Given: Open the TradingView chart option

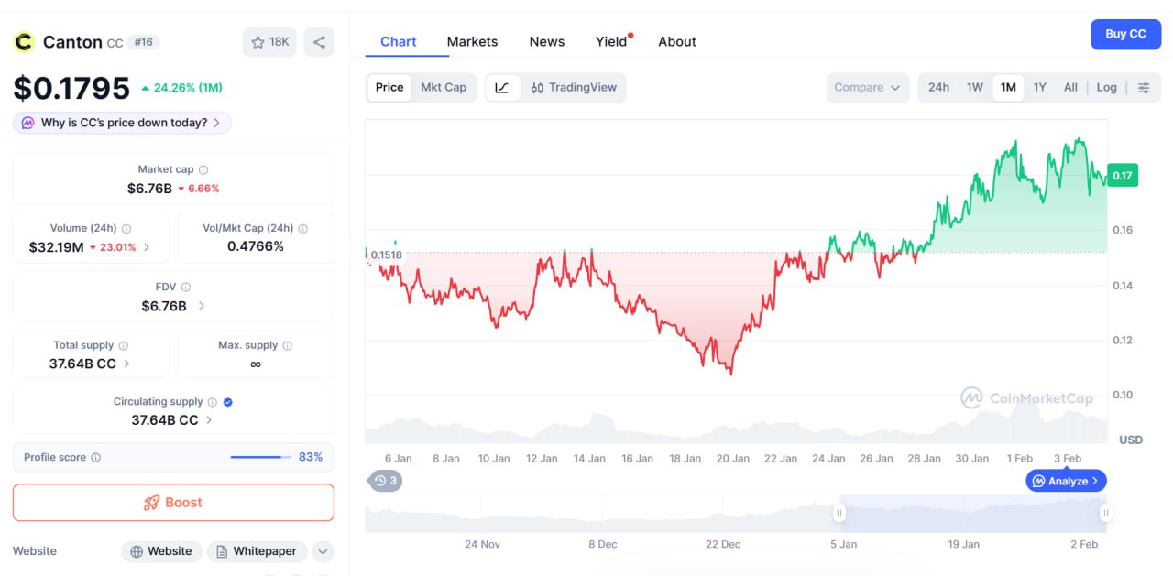Looking at the screenshot, I should (574, 88).
